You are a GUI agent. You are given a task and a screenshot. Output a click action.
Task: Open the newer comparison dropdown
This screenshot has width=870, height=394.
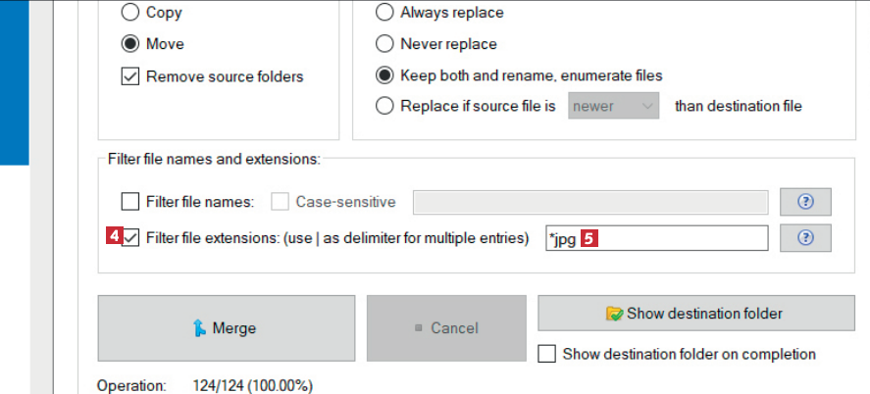pos(613,106)
